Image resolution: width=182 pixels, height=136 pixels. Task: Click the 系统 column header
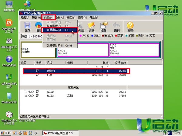tap(56, 63)
